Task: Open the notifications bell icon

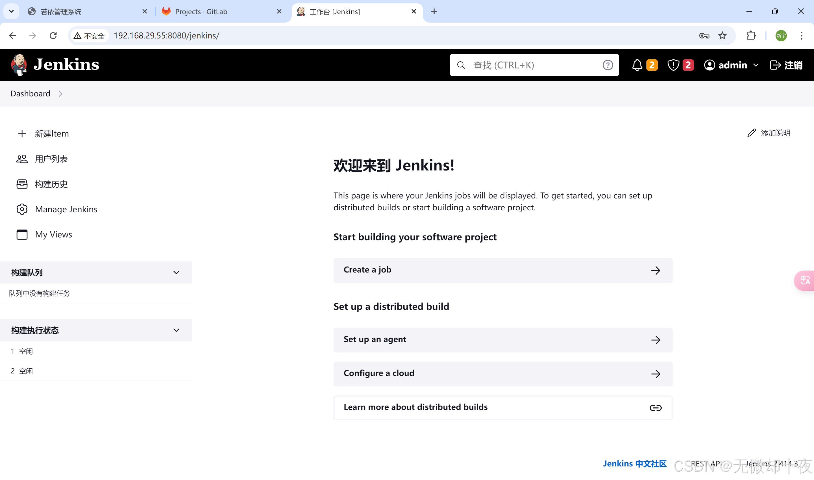Action: (x=637, y=65)
